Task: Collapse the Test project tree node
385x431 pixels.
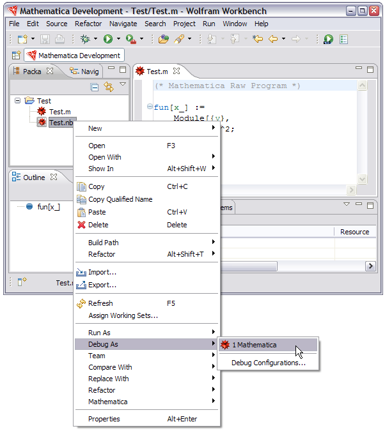Action: (x=18, y=101)
